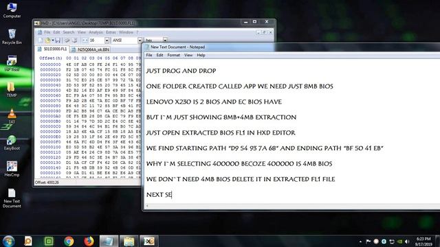Click the line 'JUST DROG AND DROP' in Notepad
Image resolution: width=440 pixels, height=247 pixels.
click(x=181, y=71)
